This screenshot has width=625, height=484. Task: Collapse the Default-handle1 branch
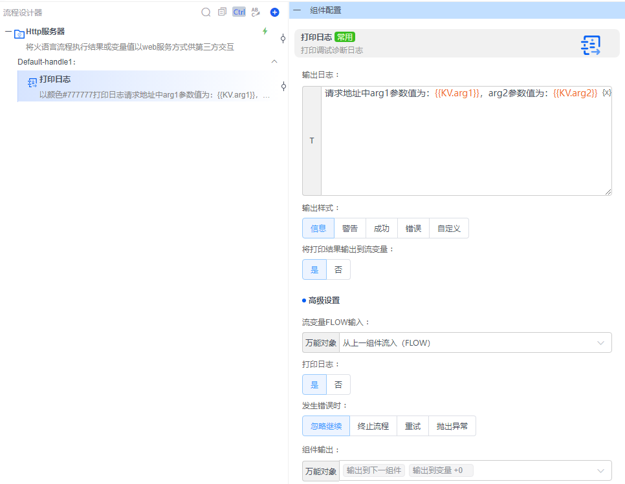(275, 61)
